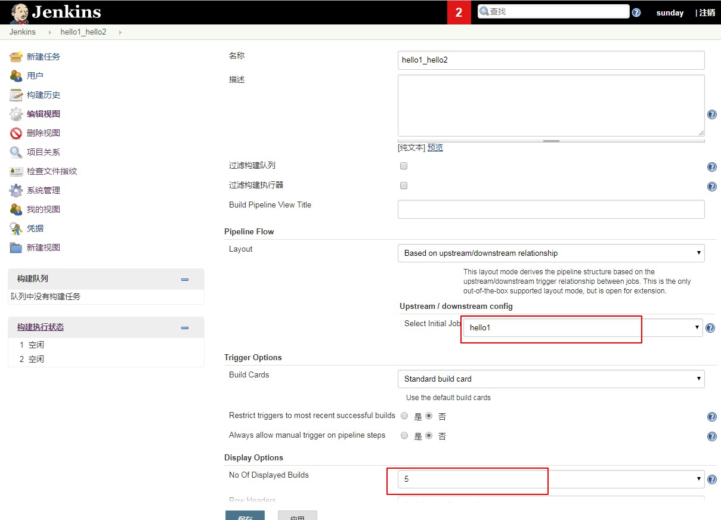This screenshot has height=520, width=721.
Task: Click the 新建视图 folder icon
Action: pyautogui.click(x=16, y=247)
